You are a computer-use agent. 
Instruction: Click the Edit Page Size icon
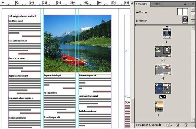coord(169,125)
